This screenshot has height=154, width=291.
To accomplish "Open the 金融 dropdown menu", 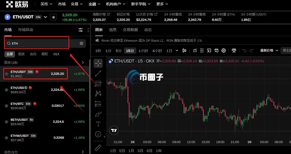I will click(94, 4).
